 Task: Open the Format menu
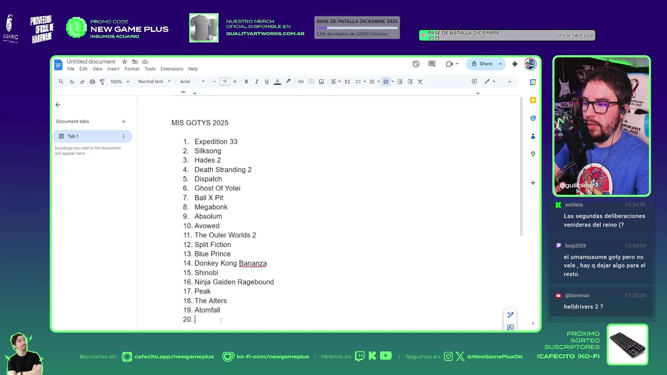(x=132, y=69)
